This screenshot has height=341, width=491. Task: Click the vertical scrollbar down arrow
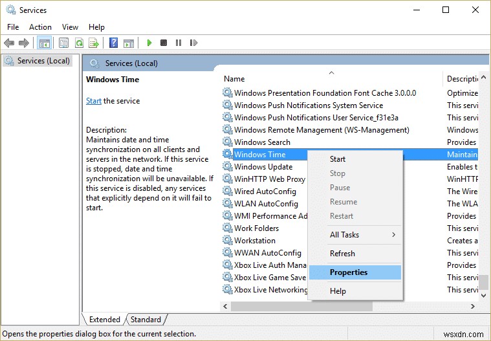[483, 295]
